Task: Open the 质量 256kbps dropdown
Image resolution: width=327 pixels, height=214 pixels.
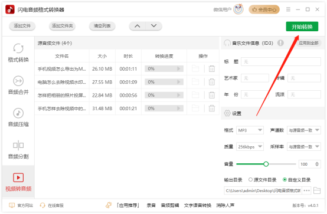Action: click(250, 147)
